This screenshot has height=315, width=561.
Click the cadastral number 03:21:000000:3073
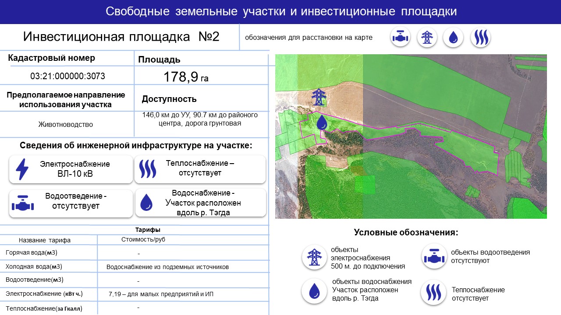tap(67, 76)
